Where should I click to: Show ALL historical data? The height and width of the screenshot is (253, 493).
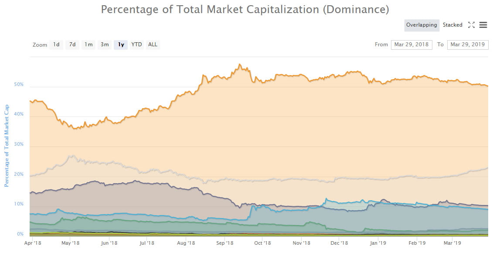[x=153, y=44]
